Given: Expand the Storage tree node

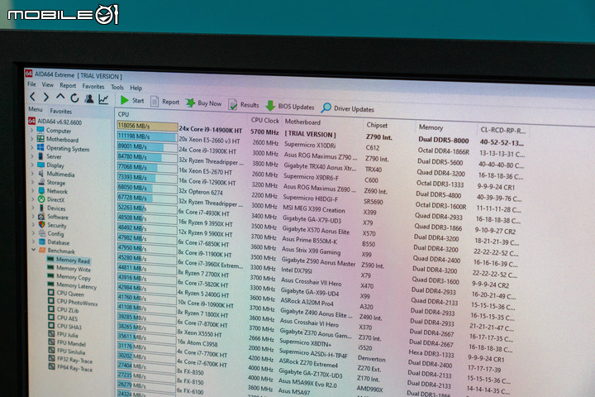Looking at the screenshot, I should pyautogui.click(x=32, y=182).
